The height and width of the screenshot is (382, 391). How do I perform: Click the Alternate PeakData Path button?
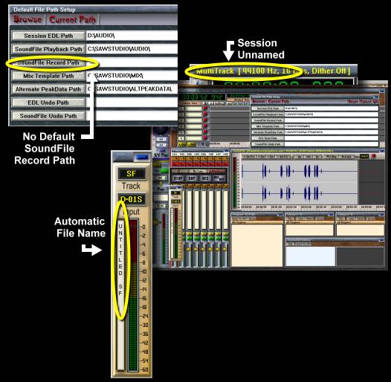coord(48,89)
